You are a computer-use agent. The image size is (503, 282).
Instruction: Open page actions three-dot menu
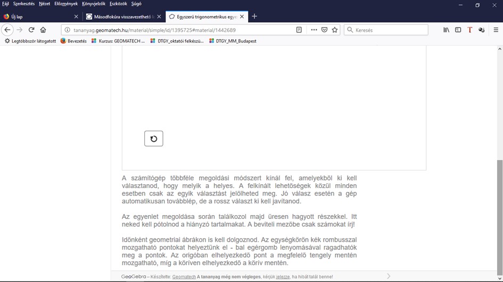(x=314, y=30)
